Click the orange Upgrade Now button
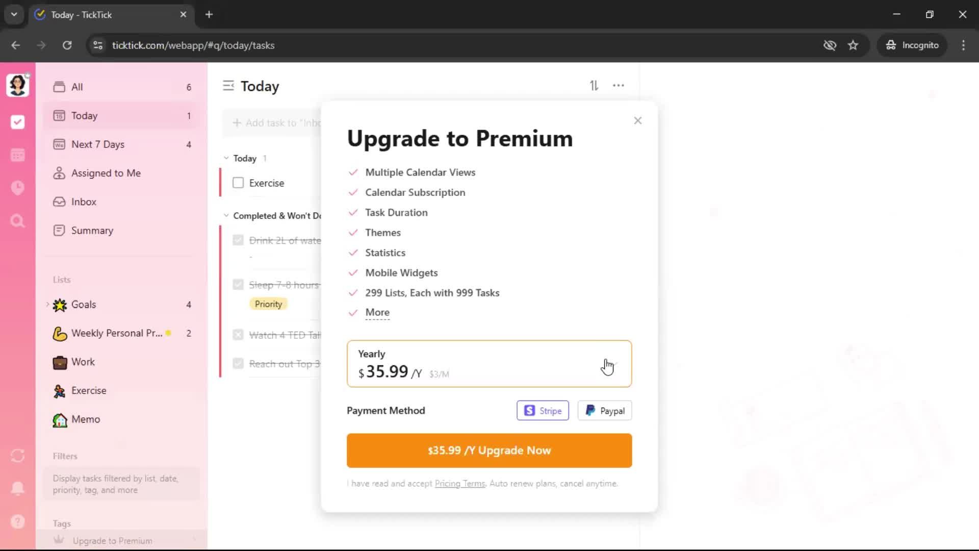Screen dimensions: 979x551 pos(489,450)
